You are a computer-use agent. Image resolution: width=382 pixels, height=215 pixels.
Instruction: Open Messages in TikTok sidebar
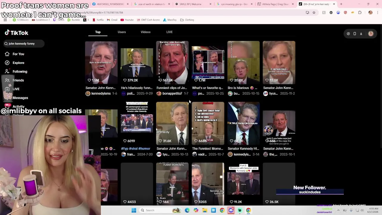click(20, 98)
